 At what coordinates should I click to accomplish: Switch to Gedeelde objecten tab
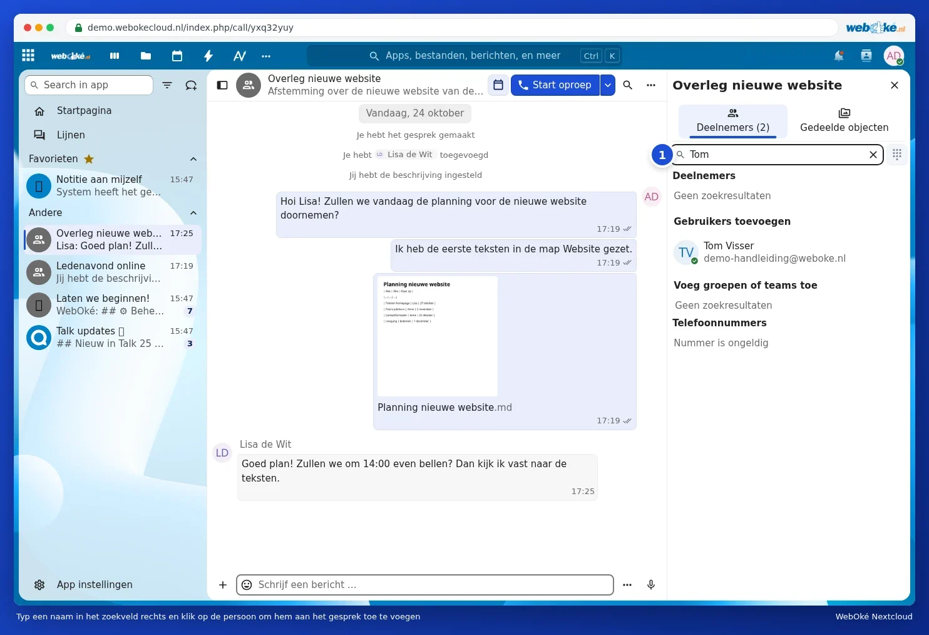point(844,121)
